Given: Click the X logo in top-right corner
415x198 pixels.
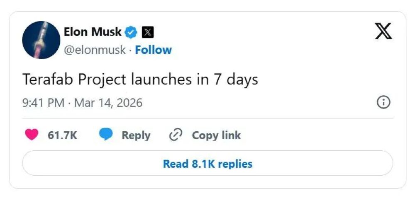Looking at the screenshot, I should pyautogui.click(x=383, y=31).
